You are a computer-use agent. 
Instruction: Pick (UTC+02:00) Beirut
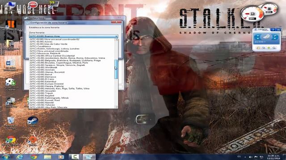coord(41,75)
